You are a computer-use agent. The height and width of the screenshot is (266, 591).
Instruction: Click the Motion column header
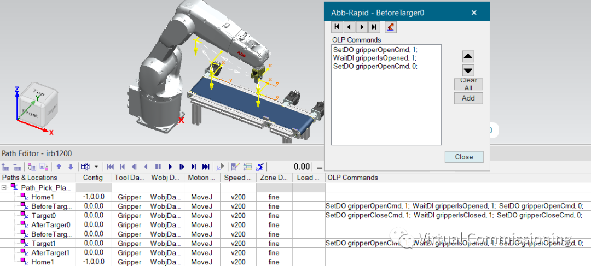click(x=202, y=178)
